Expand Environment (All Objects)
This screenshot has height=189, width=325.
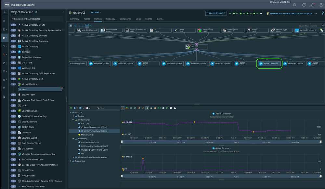pos(12,19)
